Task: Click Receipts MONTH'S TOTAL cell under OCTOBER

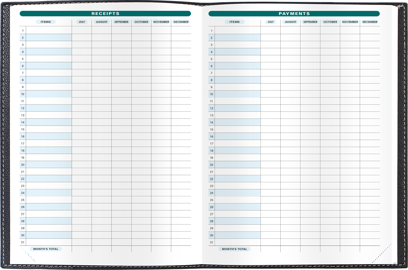Action: click(141, 249)
